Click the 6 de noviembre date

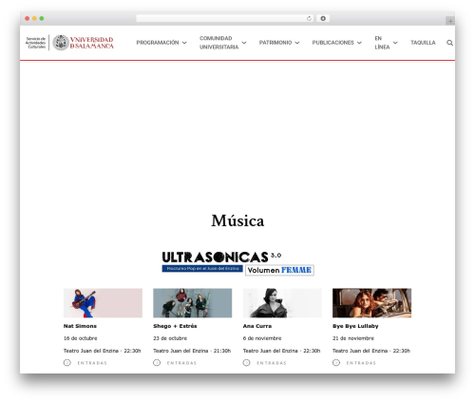tap(262, 338)
